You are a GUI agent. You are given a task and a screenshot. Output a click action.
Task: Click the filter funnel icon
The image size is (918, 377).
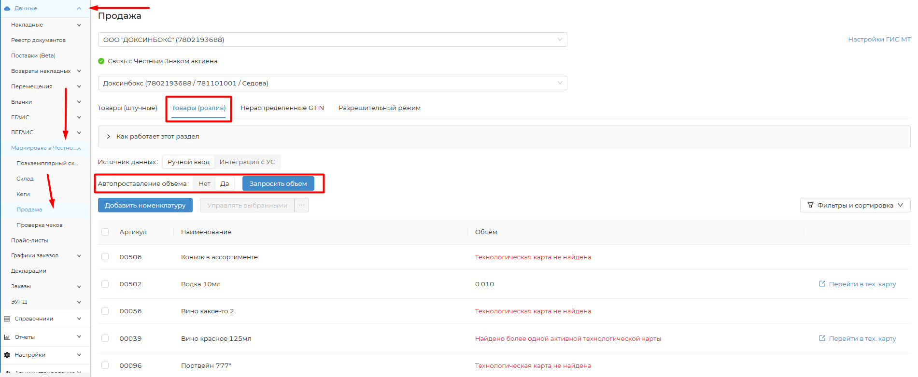point(810,205)
